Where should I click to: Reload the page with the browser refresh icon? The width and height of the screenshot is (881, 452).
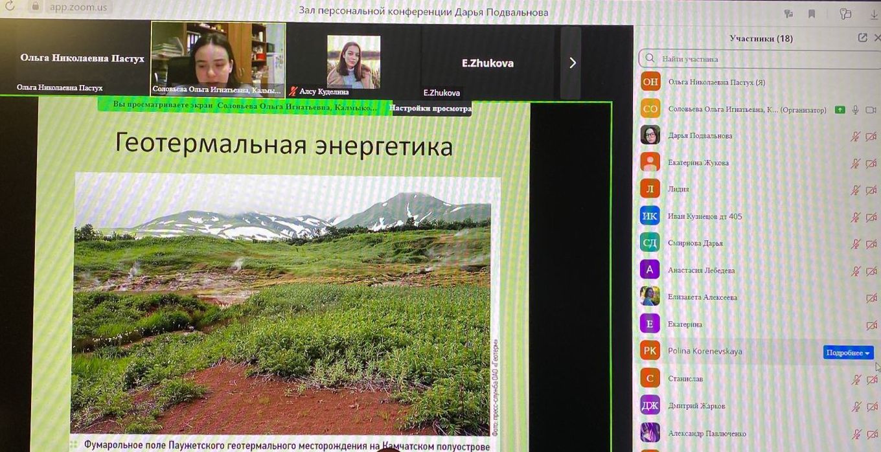coord(9,7)
